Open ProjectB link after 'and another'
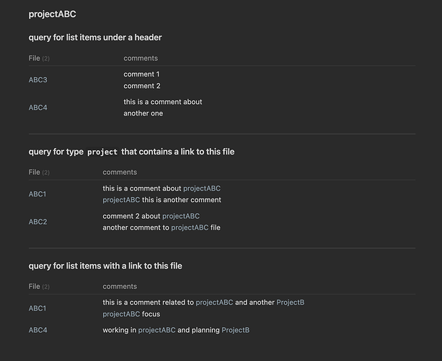 click(291, 303)
